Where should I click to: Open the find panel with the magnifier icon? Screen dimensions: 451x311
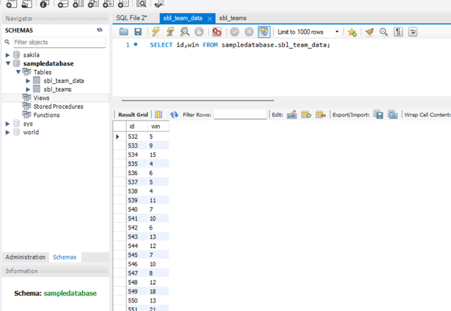[383, 32]
